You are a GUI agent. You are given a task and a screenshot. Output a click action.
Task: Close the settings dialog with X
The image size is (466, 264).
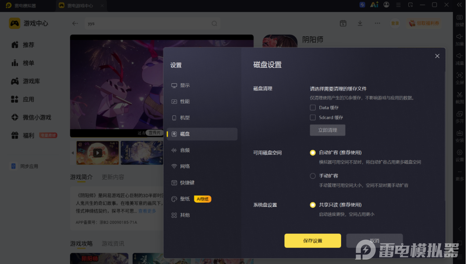437,56
